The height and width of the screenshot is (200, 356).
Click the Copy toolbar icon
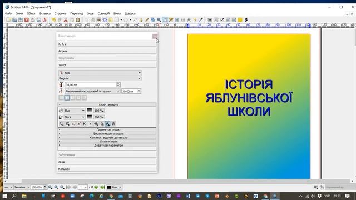(72, 20)
